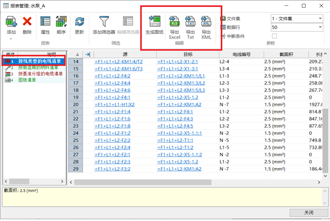The image size is (330, 221).
Task: Click the 文件集 toolbar item
Action: click(230, 19)
